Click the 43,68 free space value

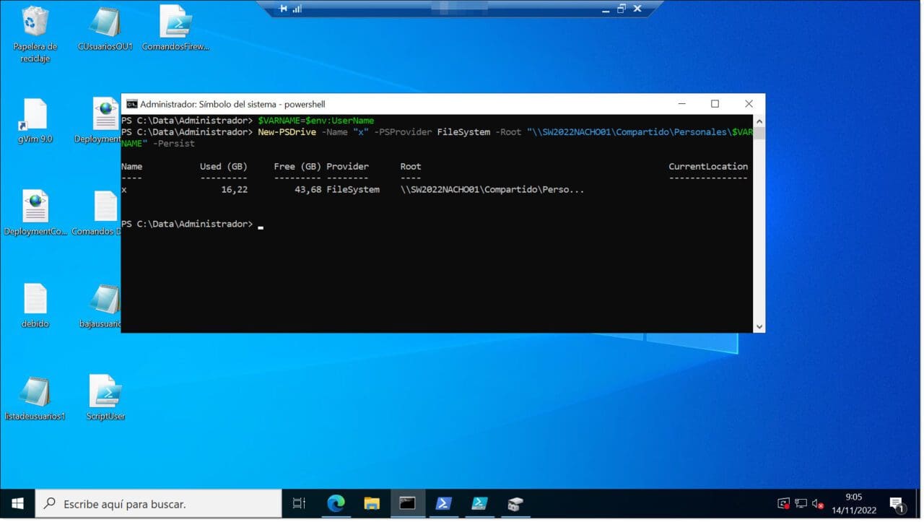click(x=308, y=190)
